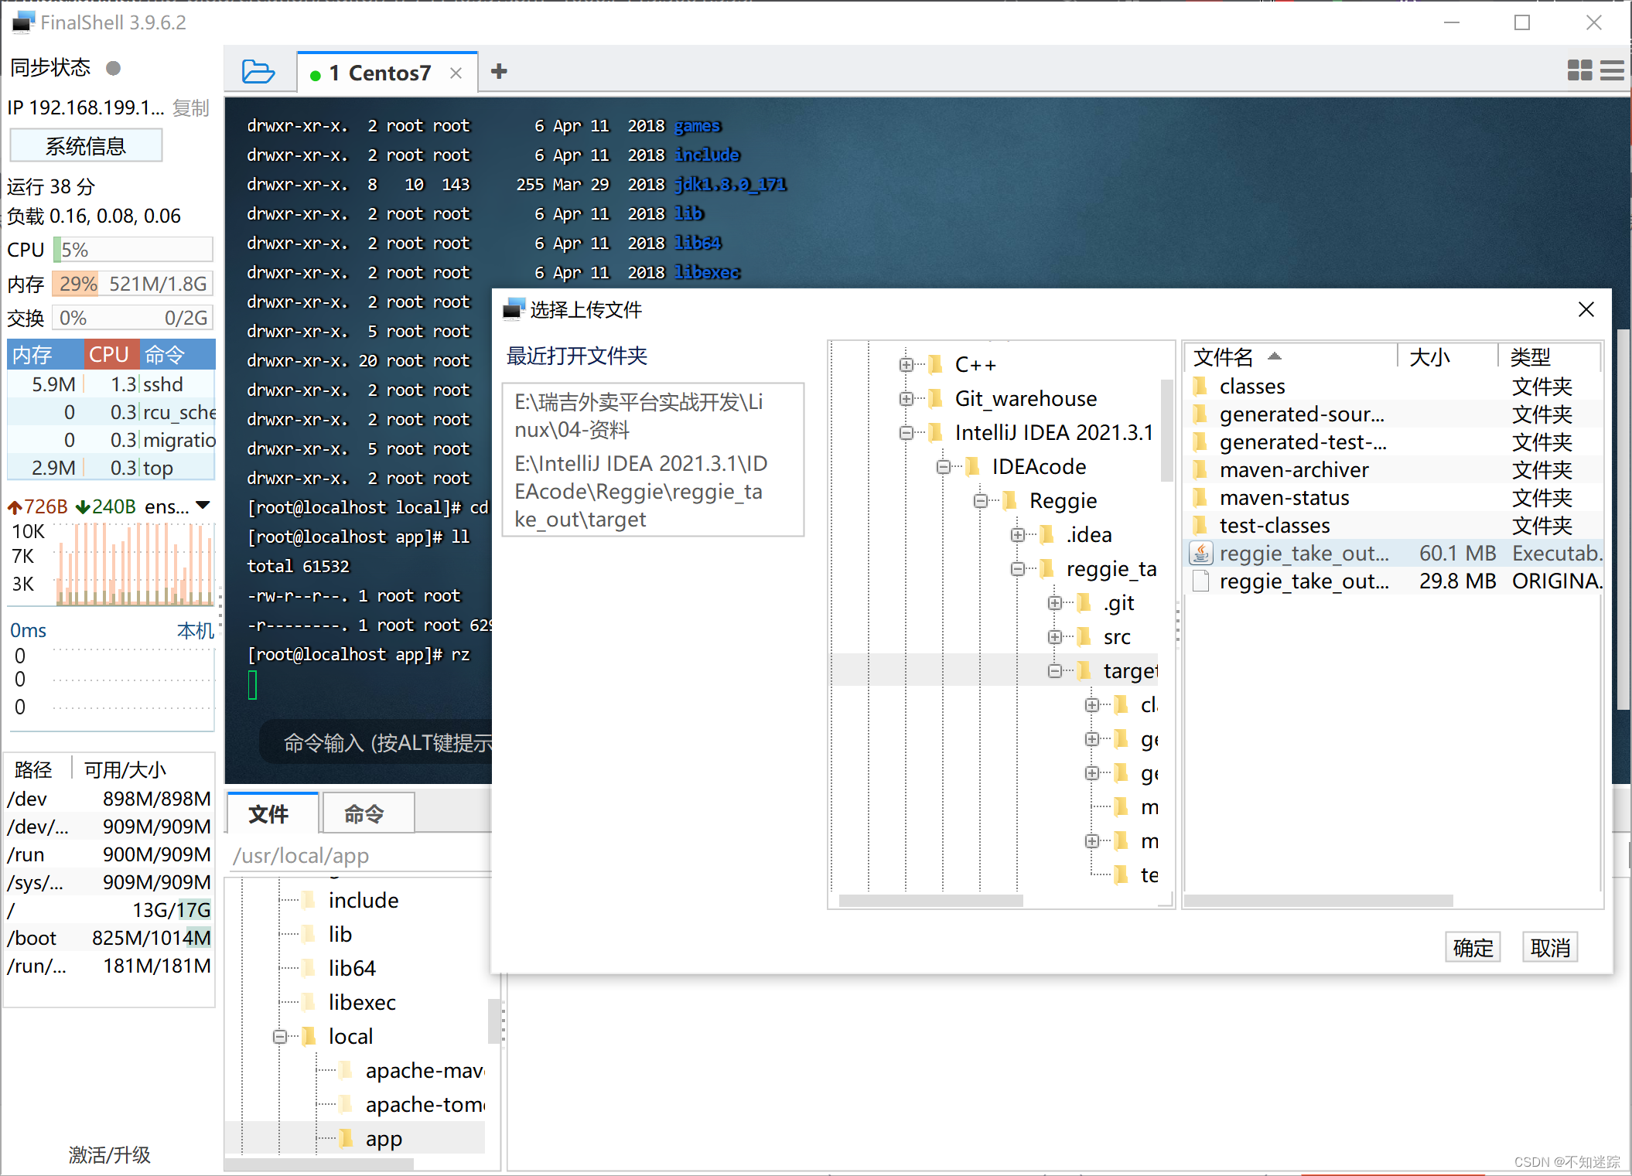Viewport: 1632px width, 1176px height.
Task: Collapse the Reggie folder node
Action: (981, 500)
